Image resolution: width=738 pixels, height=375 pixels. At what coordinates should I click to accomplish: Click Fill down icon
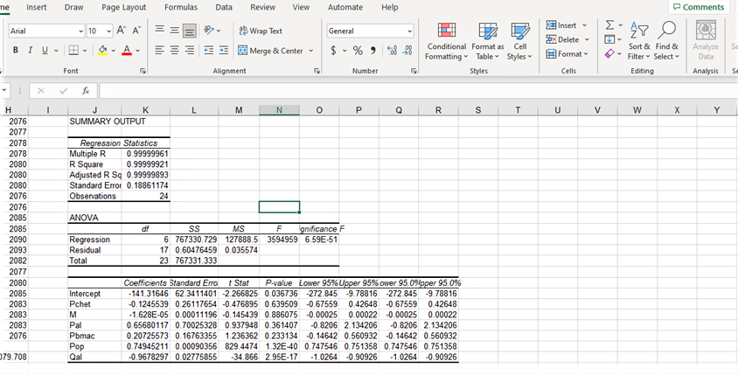point(608,39)
